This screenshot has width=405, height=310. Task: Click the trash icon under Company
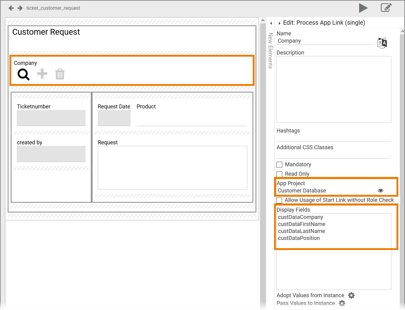point(60,74)
